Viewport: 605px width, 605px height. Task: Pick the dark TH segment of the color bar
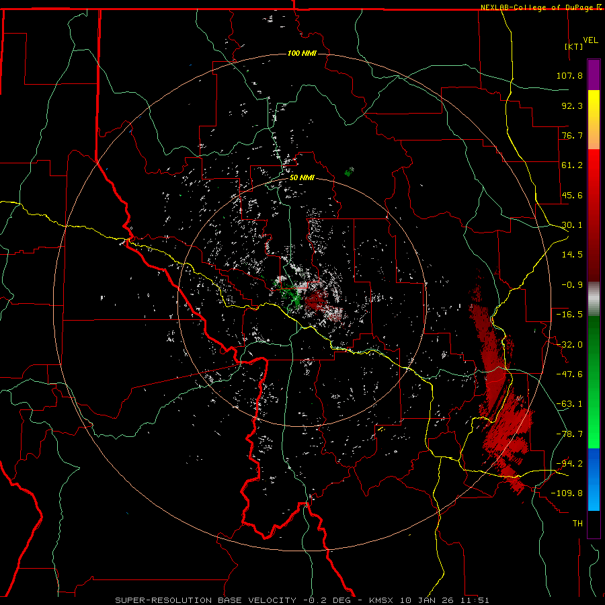point(594,524)
